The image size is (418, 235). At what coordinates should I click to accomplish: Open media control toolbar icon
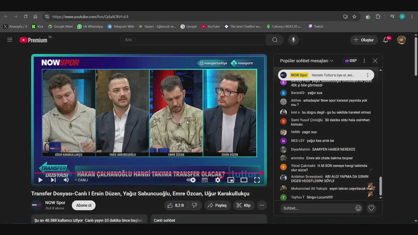(392, 17)
